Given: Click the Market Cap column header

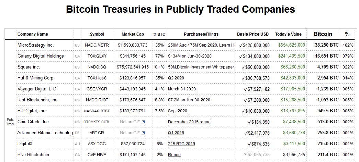Looking at the screenshot, I should pyautogui.click(x=133, y=34).
